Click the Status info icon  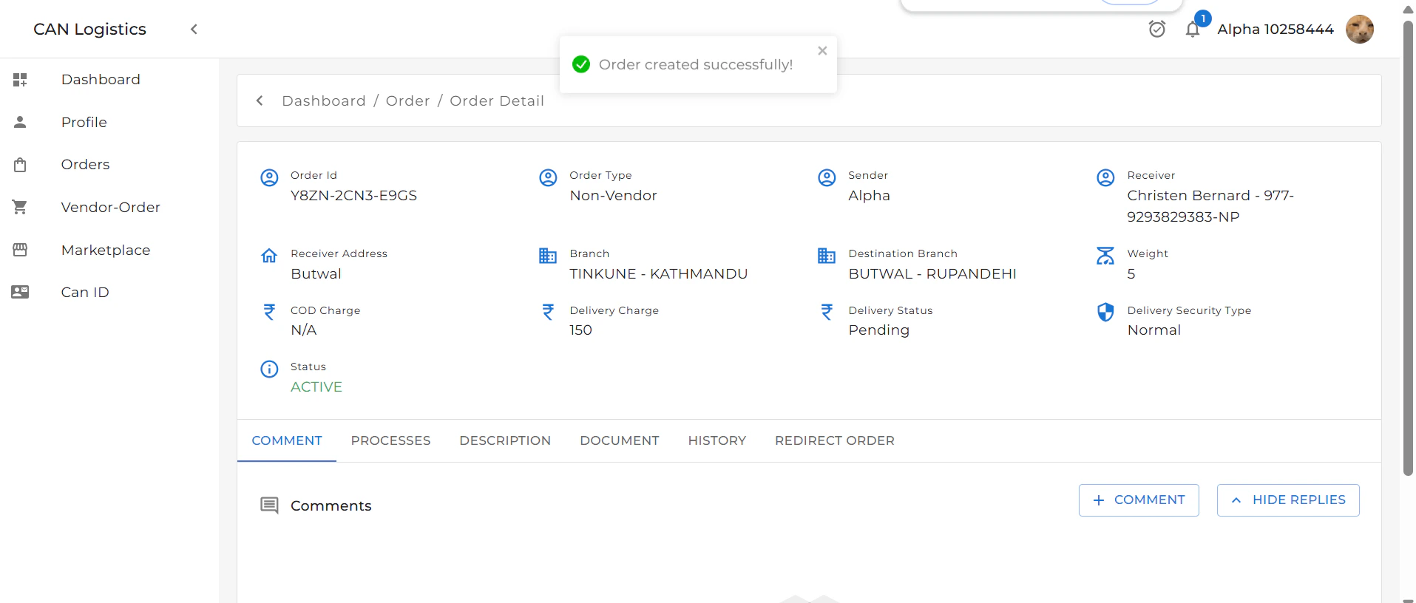[269, 369]
